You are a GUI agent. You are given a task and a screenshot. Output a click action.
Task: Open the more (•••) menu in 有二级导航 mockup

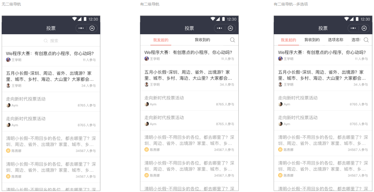[x=220, y=28]
